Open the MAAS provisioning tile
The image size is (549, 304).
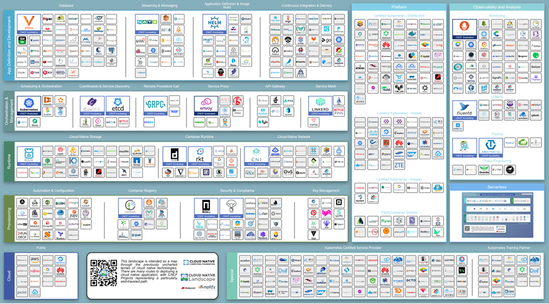[35, 224]
